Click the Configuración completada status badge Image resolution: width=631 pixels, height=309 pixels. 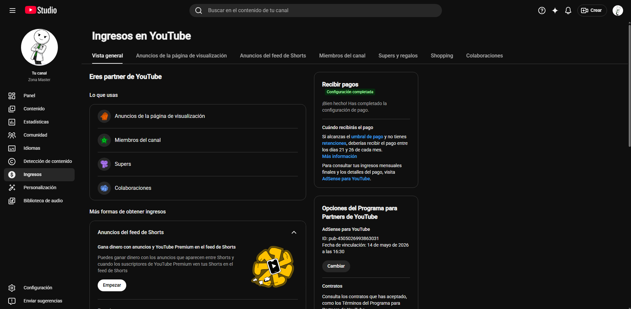pos(350,92)
